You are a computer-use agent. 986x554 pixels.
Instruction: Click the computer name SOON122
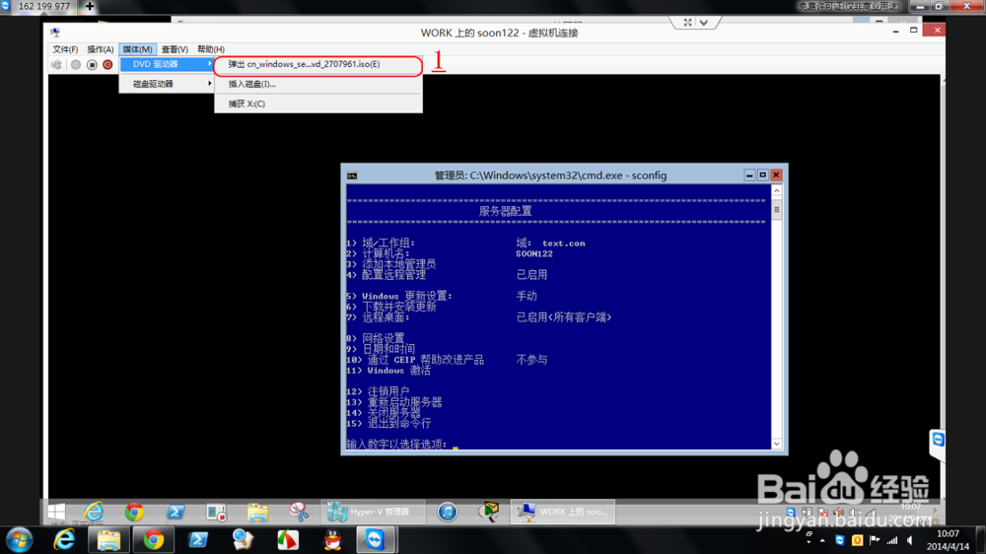(533, 254)
